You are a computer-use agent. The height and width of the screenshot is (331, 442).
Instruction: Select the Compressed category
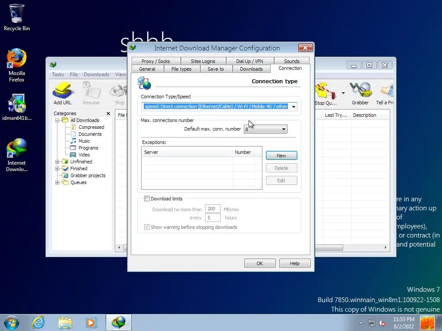(x=92, y=127)
